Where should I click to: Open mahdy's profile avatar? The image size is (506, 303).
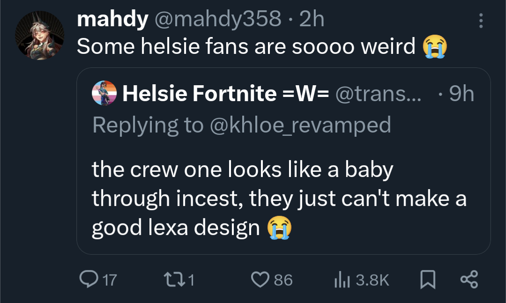coord(39,35)
